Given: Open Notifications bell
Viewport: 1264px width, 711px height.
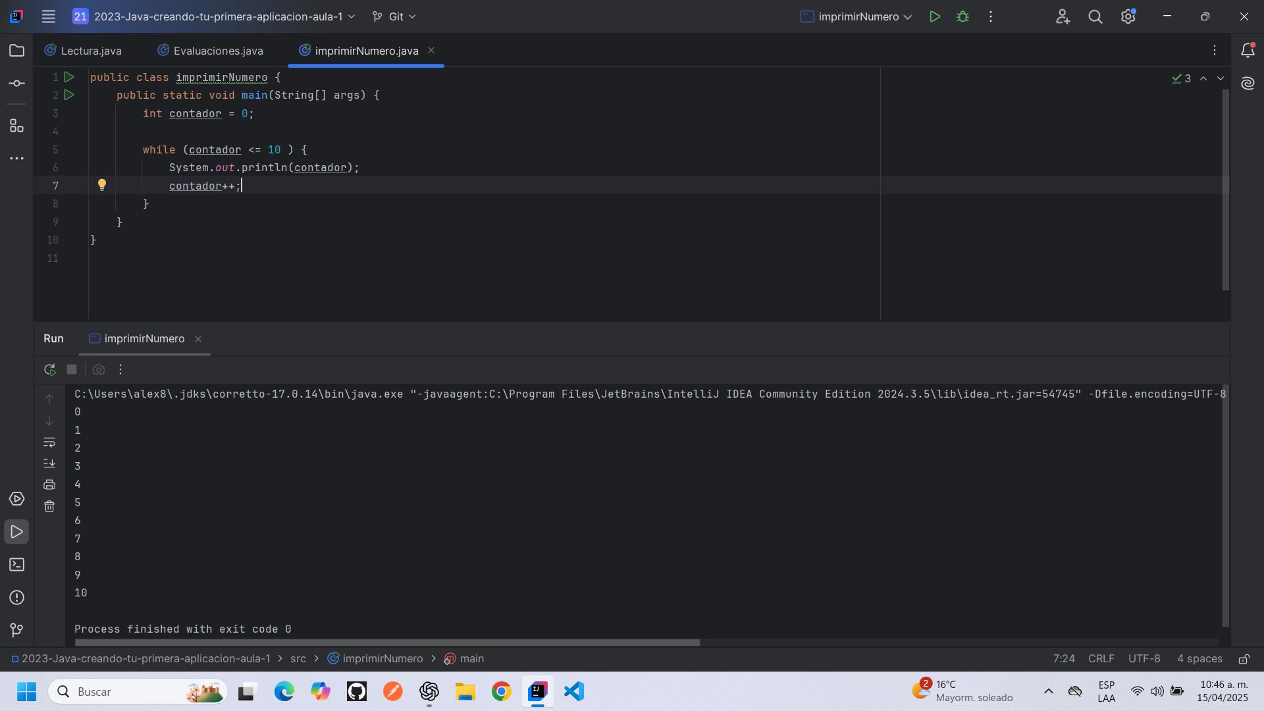Looking at the screenshot, I should point(1248,51).
